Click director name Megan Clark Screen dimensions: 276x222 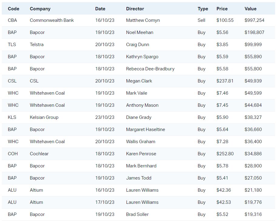point(139,81)
